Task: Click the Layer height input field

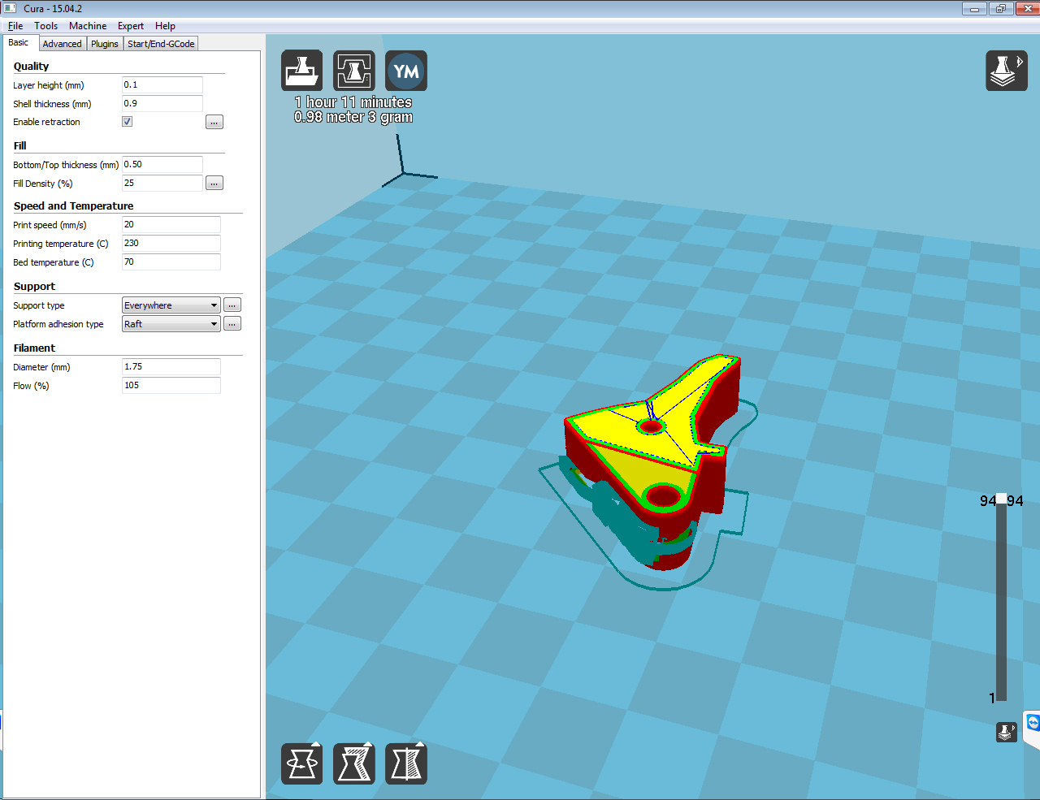Action: [162, 85]
